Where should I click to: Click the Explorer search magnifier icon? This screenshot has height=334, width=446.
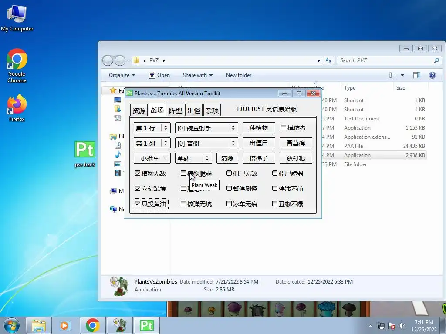(x=436, y=60)
